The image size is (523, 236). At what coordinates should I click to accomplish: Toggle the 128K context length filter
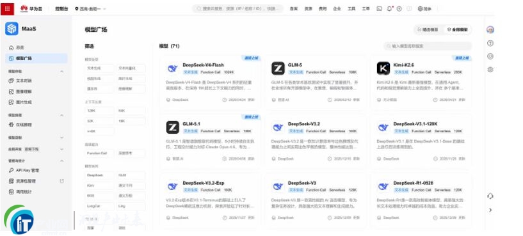pos(99,111)
